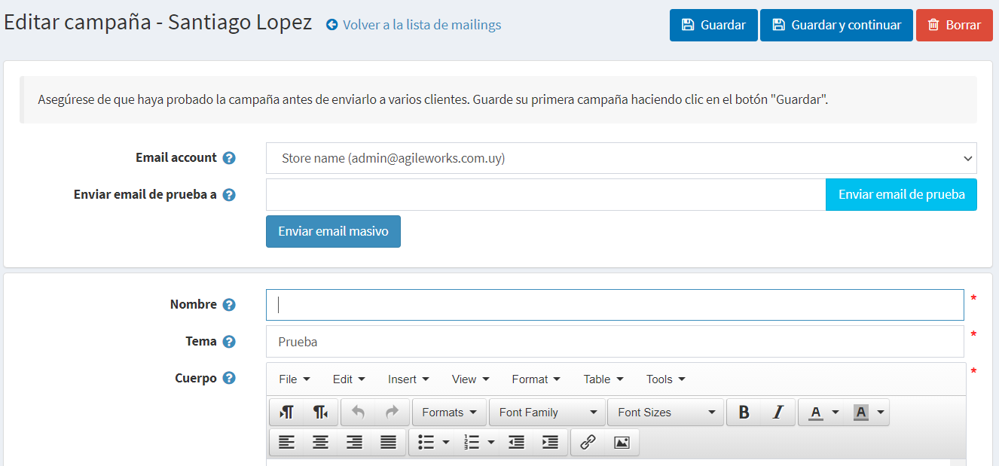
Task: Increase indent of paragraph
Action: coord(551,443)
